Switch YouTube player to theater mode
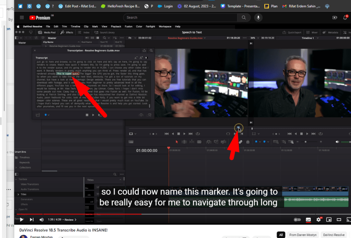This screenshot has height=238, width=351. pyautogui.click(x=339, y=219)
